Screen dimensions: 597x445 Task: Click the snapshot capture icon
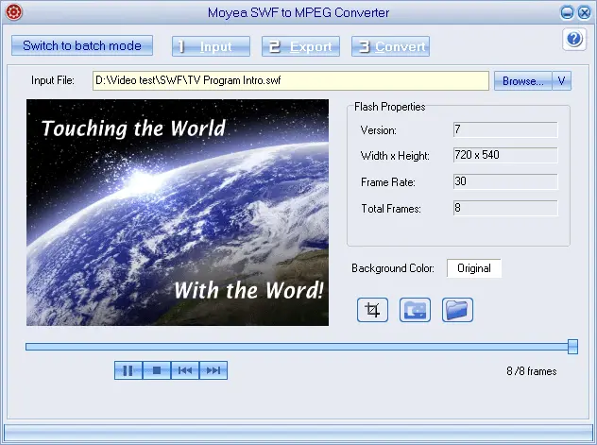pos(415,310)
